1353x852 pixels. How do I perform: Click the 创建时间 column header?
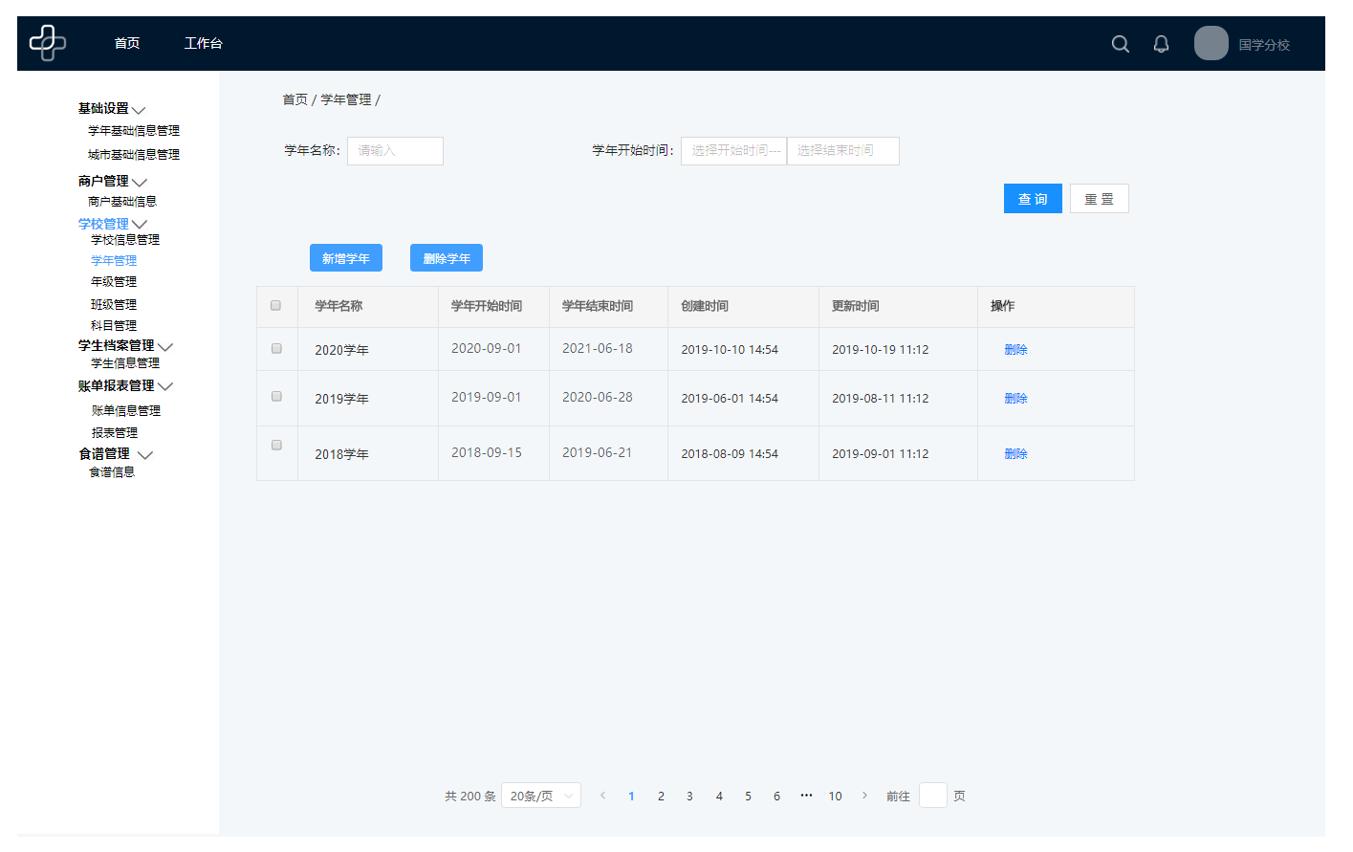[x=705, y=306]
